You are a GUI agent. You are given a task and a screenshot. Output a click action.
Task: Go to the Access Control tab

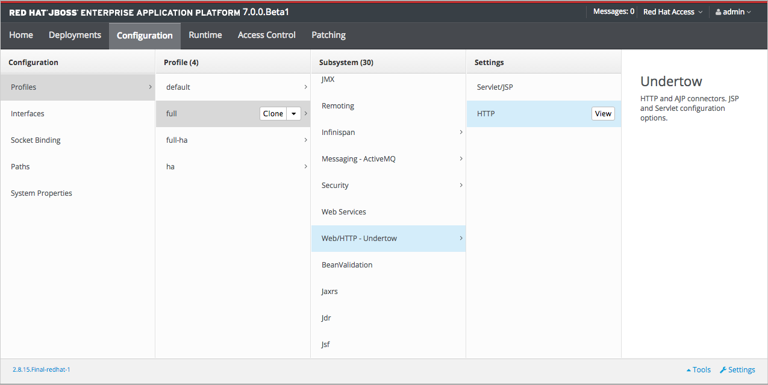pos(267,36)
